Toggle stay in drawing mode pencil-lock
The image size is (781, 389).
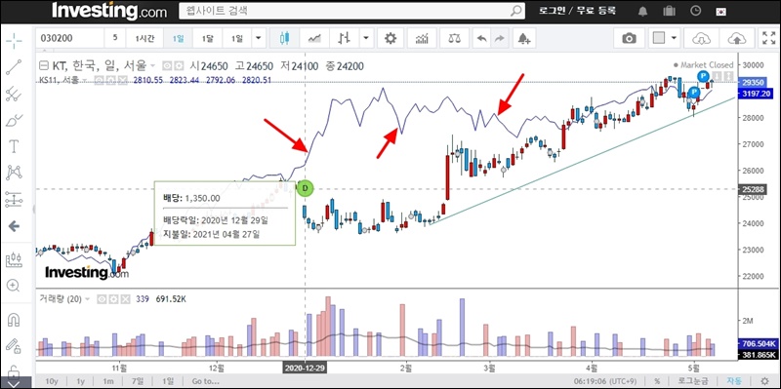(14, 346)
